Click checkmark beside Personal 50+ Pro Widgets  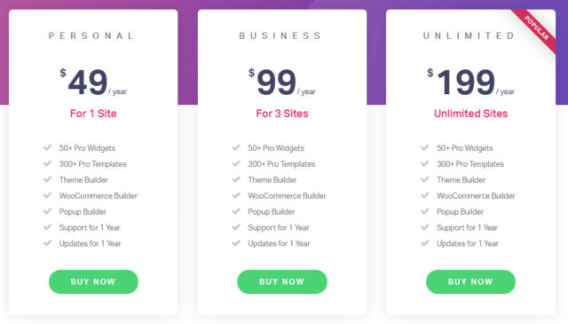pos(47,147)
